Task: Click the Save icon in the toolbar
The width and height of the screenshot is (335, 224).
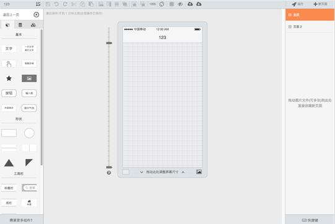Action: 48,4
